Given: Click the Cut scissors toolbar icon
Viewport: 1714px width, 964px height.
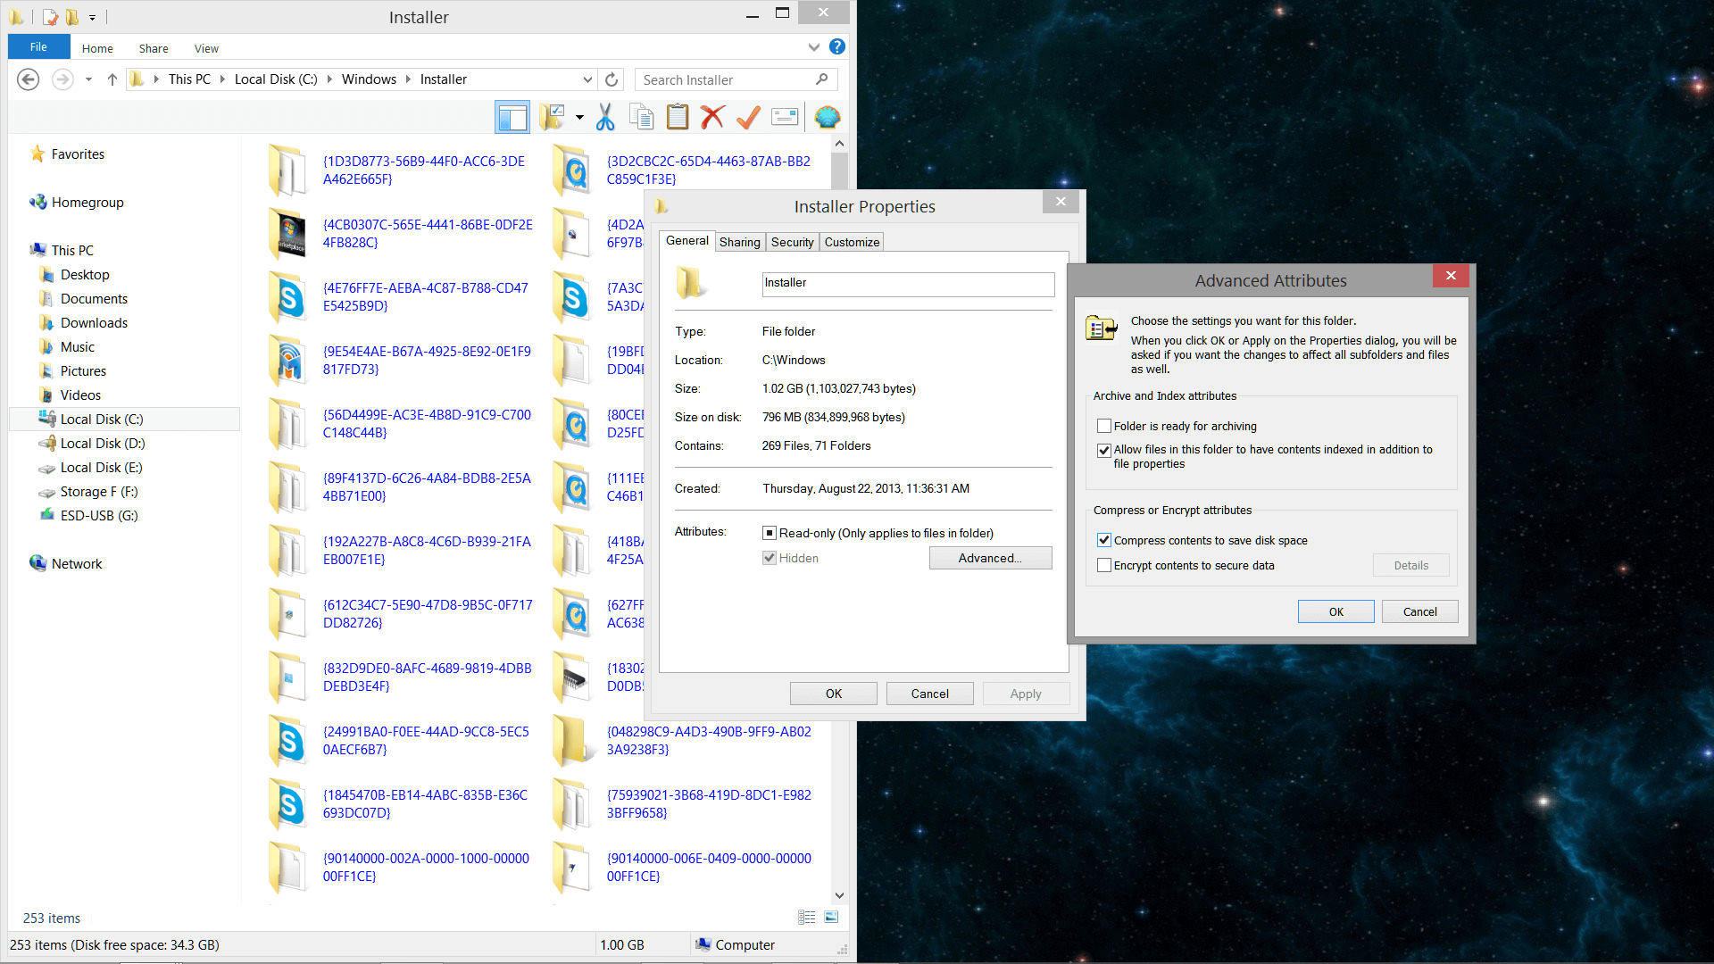Looking at the screenshot, I should pos(605,117).
